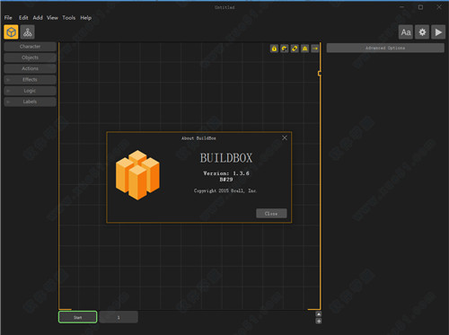Open the Aa font editor
This screenshot has width=449, height=335.
click(x=406, y=32)
